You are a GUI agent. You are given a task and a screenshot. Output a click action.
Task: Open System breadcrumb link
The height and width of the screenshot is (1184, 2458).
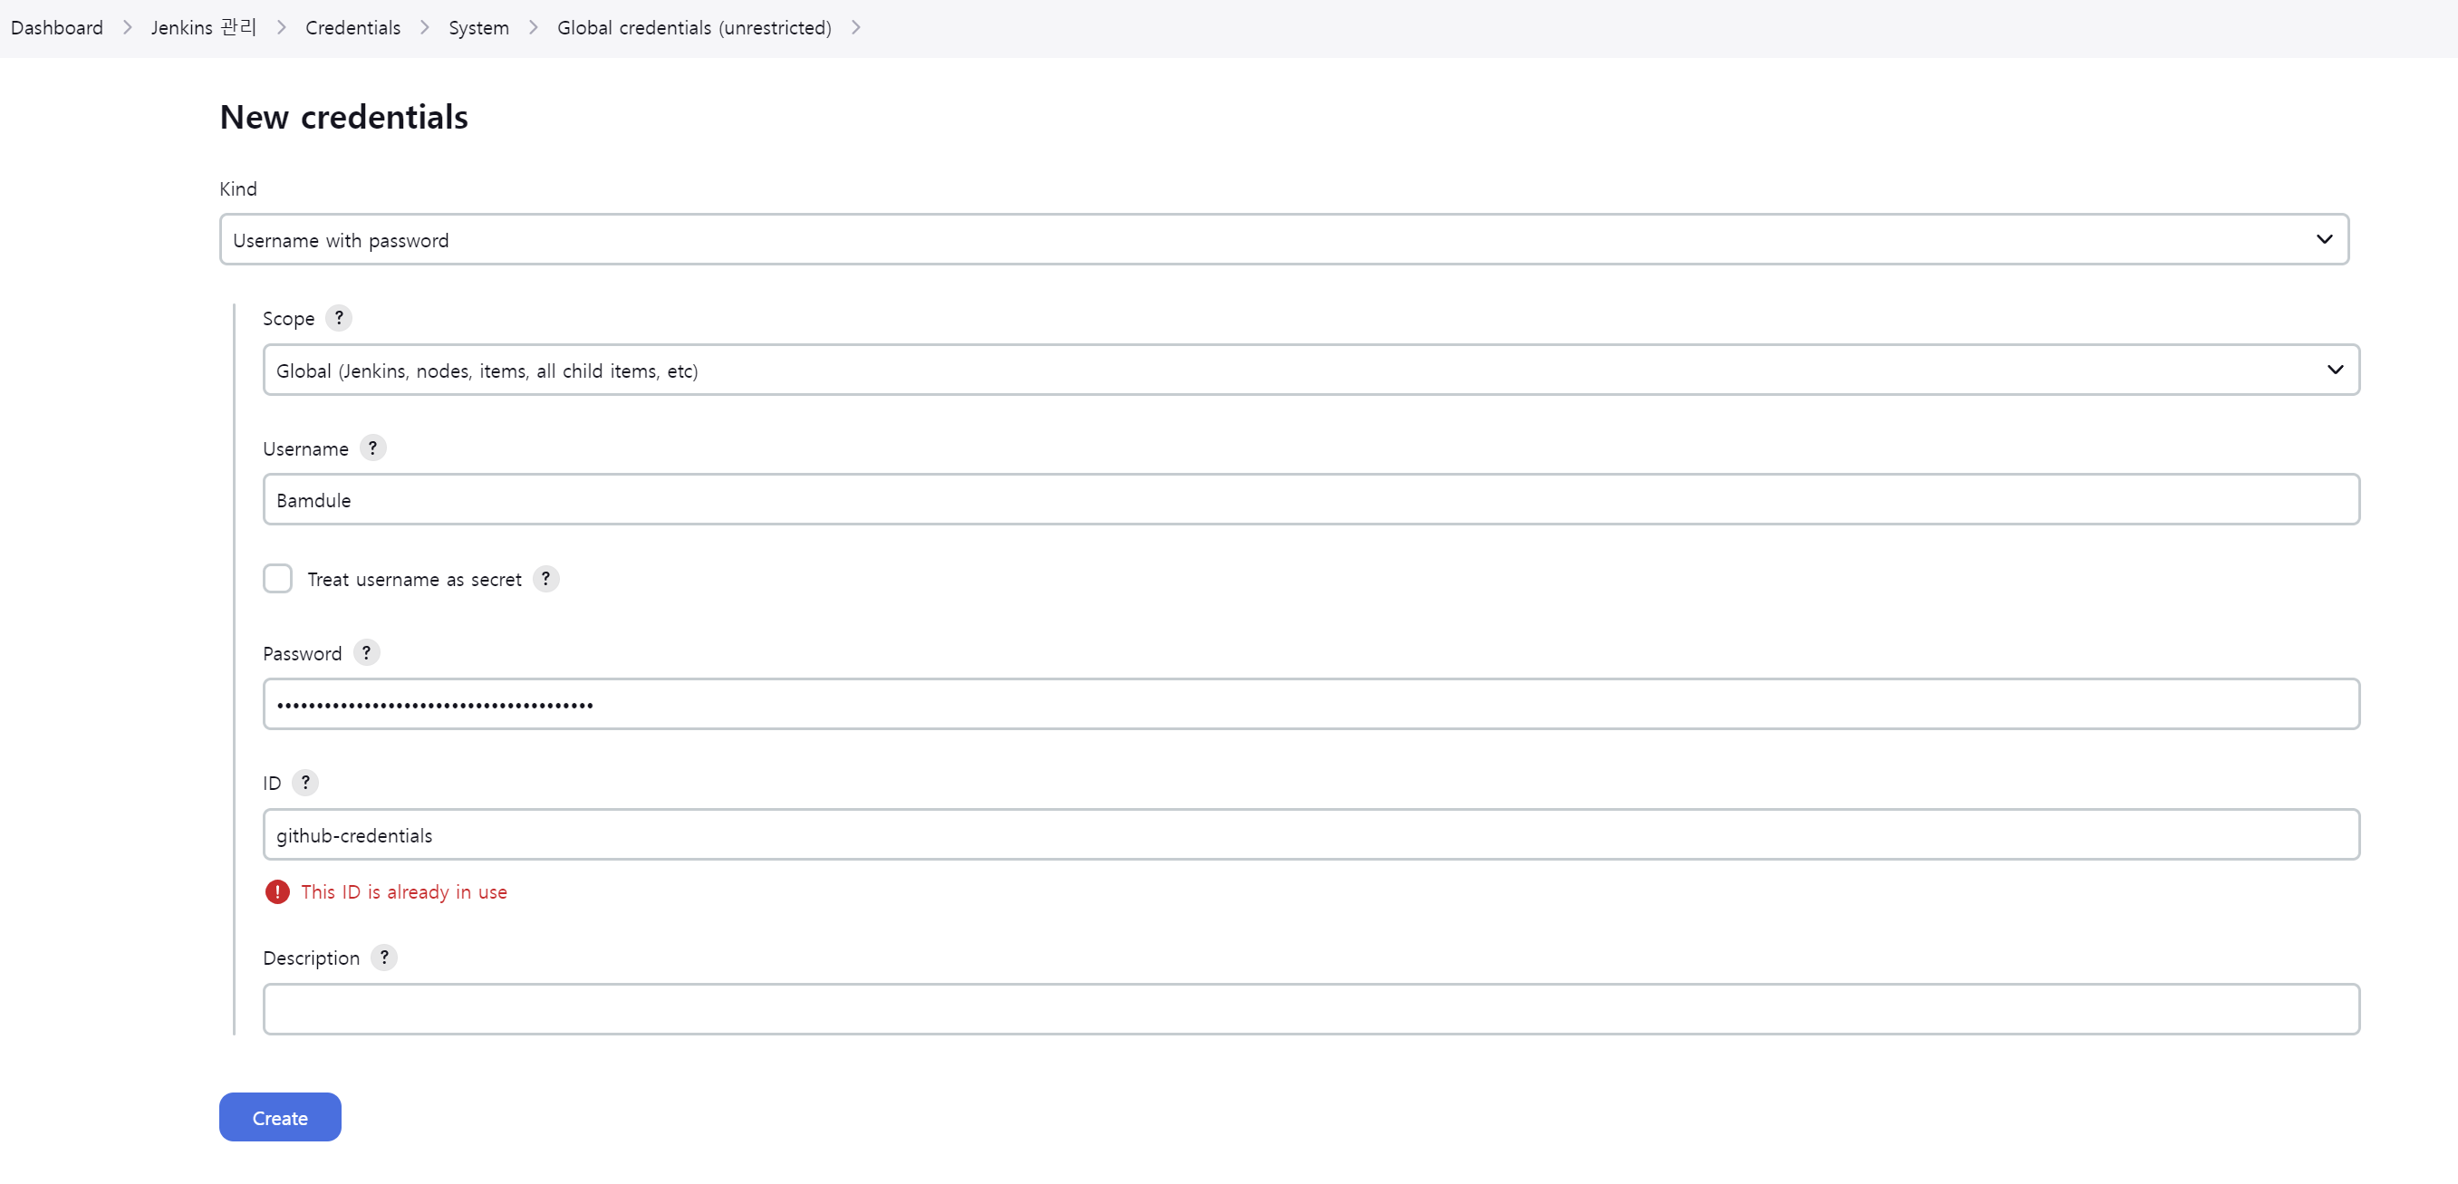pyautogui.click(x=478, y=28)
